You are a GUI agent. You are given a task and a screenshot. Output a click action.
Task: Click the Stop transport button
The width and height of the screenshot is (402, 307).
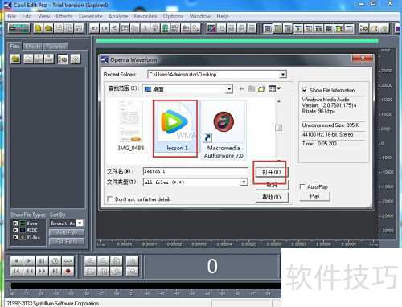point(17,261)
